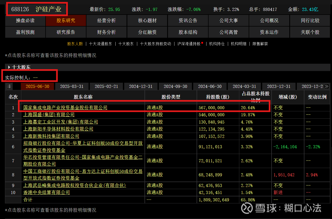
Task: Select the 2024-12-31 report date tab
Action: pos(141,86)
